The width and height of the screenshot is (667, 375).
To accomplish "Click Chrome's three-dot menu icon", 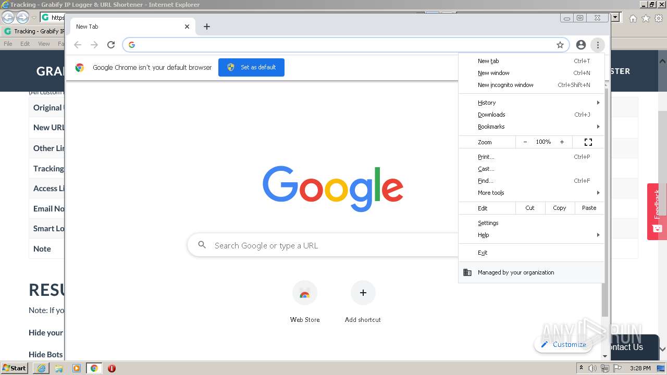I will [598, 45].
